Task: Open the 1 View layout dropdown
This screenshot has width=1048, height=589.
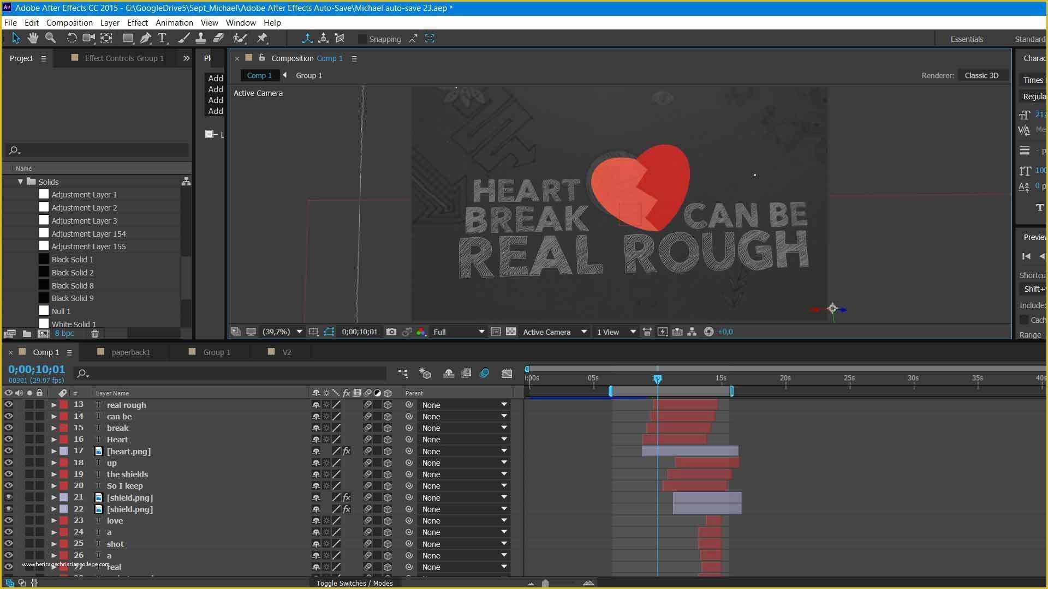Action: pyautogui.click(x=616, y=332)
